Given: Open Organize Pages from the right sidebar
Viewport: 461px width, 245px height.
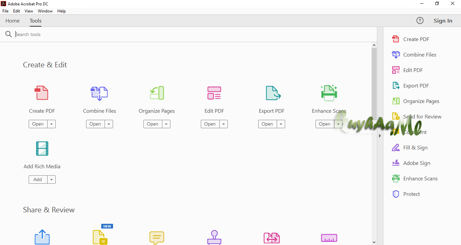Looking at the screenshot, I should click(415, 101).
